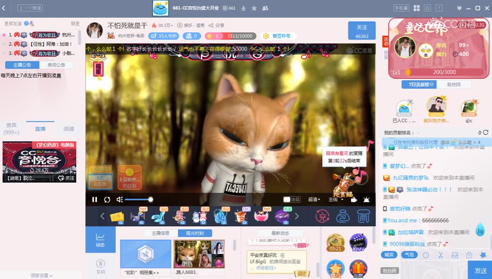This screenshot has width=492, height=279.
Task: Open the 主播信息 tab
Action: [x=161, y=233]
